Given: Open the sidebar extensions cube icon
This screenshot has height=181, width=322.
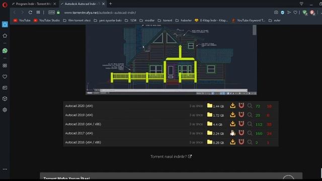Looking at the screenshot, I should (5, 99).
